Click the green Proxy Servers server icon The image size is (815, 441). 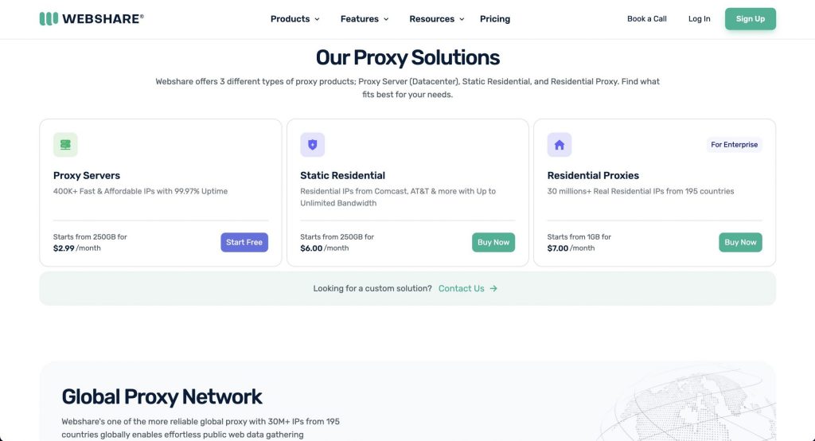tap(65, 145)
